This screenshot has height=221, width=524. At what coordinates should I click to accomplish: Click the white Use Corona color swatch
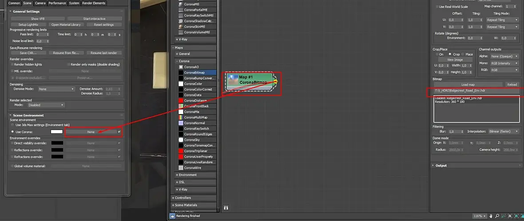(x=57, y=132)
